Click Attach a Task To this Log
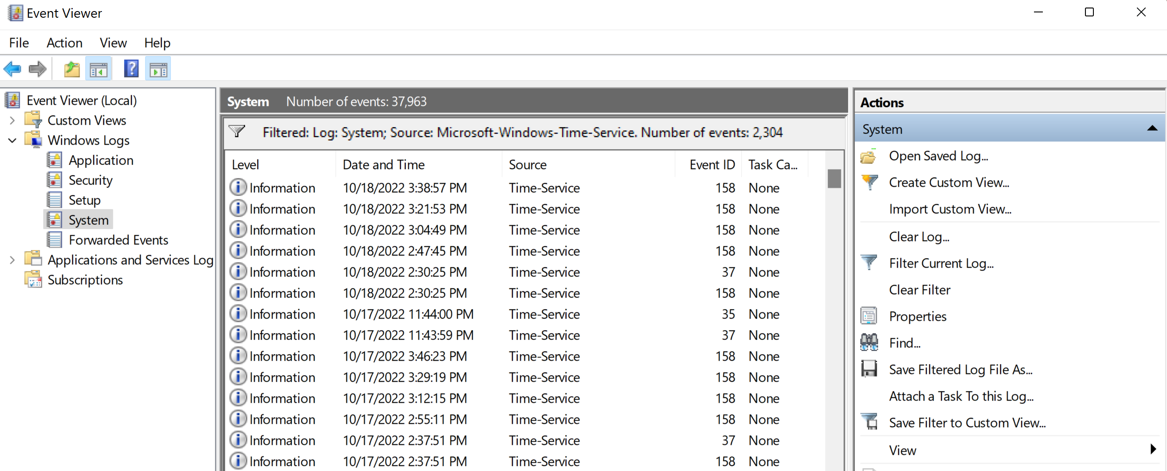The height and width of the screenshot is (471, 1167). pos(960,396)
